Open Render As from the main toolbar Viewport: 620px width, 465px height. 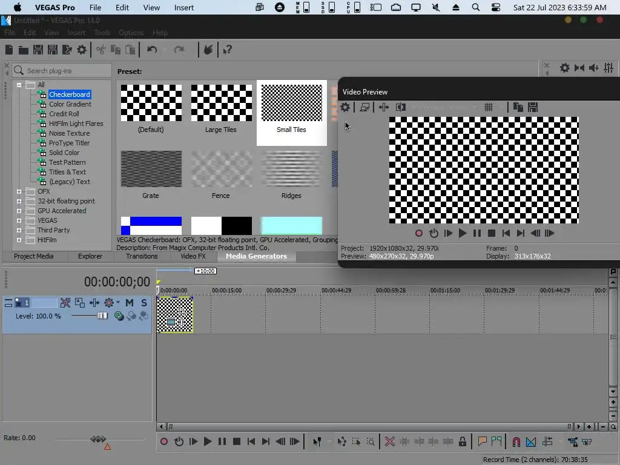[67, 50]
